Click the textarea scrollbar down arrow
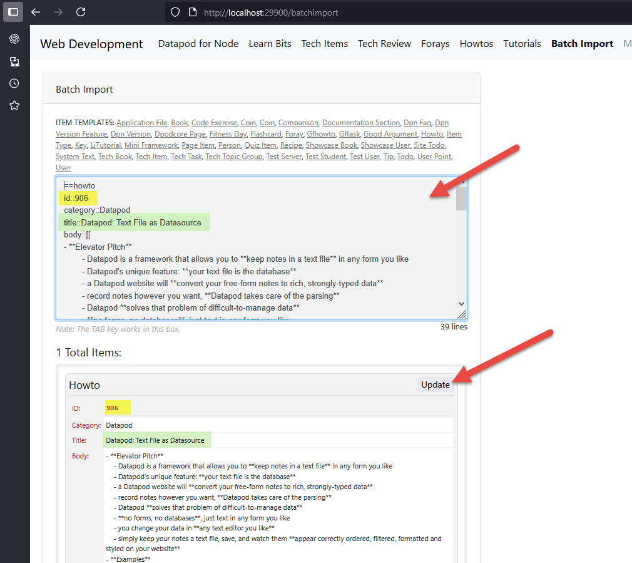632x563 pixels. pyautogui.click(x=461, y=303)
